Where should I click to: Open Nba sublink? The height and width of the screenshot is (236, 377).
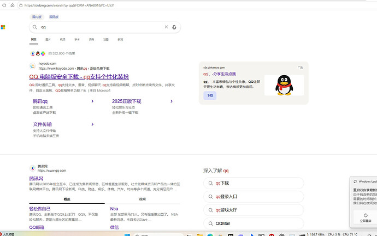[x=114, y=209]
